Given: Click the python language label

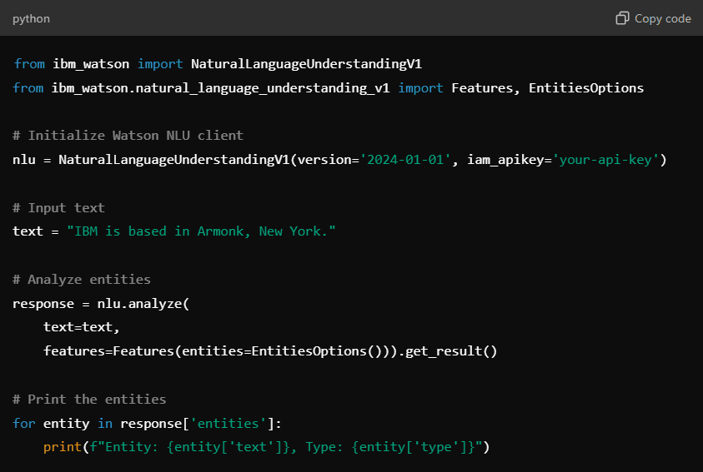Looking at the screenshot, I should (31, 19).
